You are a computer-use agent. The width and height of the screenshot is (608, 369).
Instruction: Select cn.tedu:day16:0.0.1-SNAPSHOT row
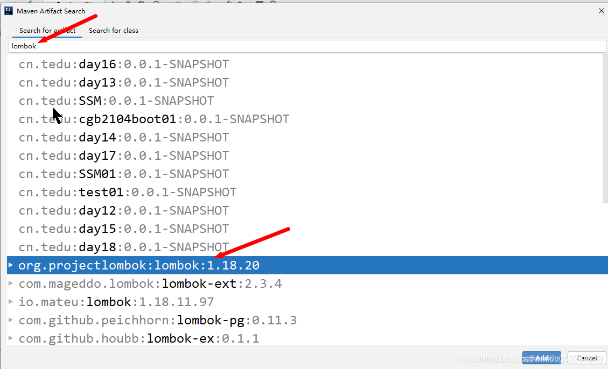(x=304, y=64)
